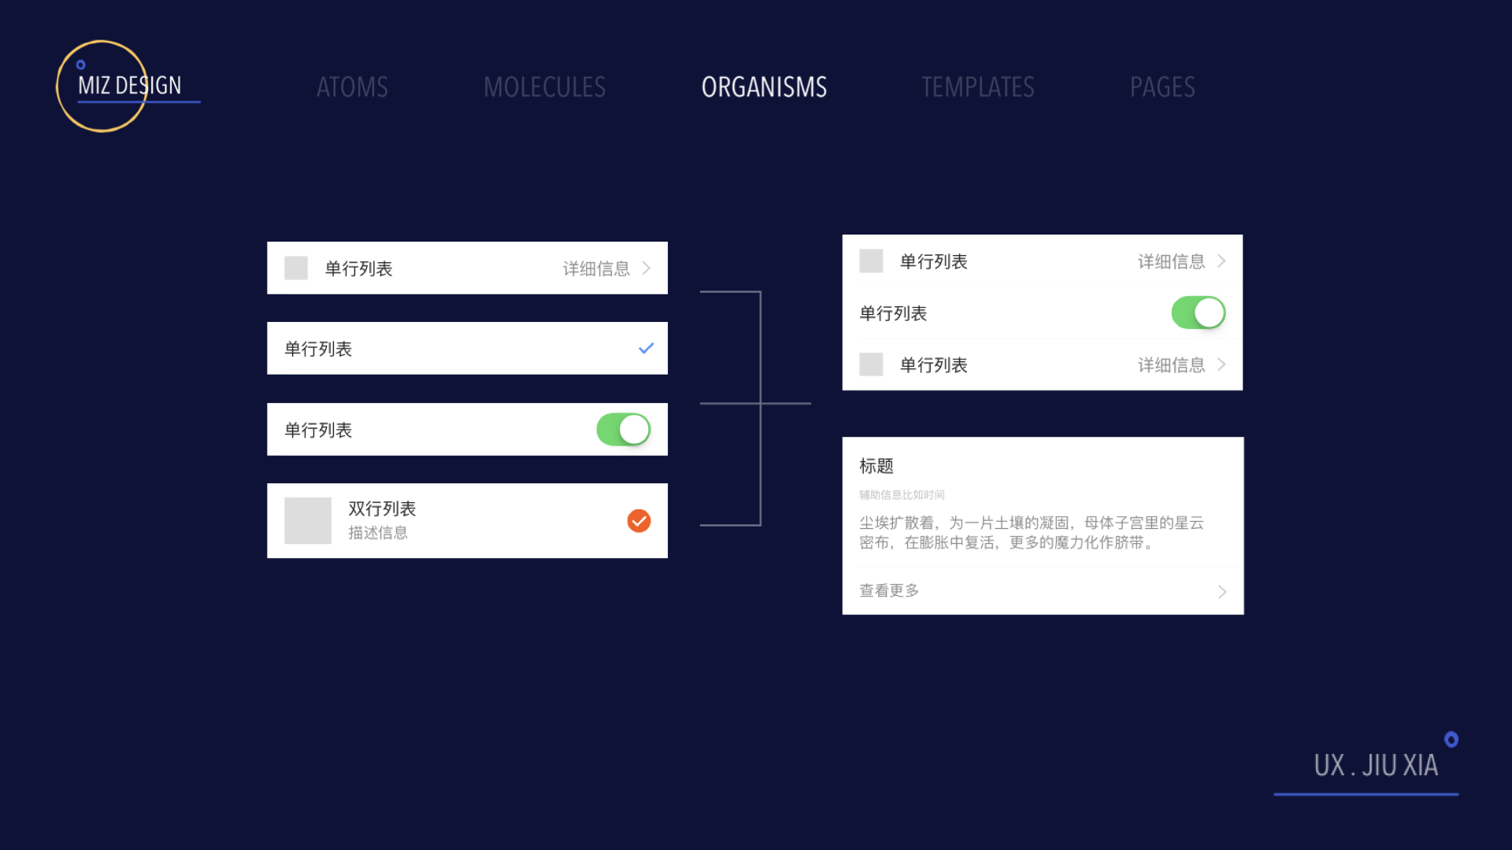Expand the 详细信息 chevron in the left top card
The height and width of the screenshot is (850, 1512).
point(647,268)
